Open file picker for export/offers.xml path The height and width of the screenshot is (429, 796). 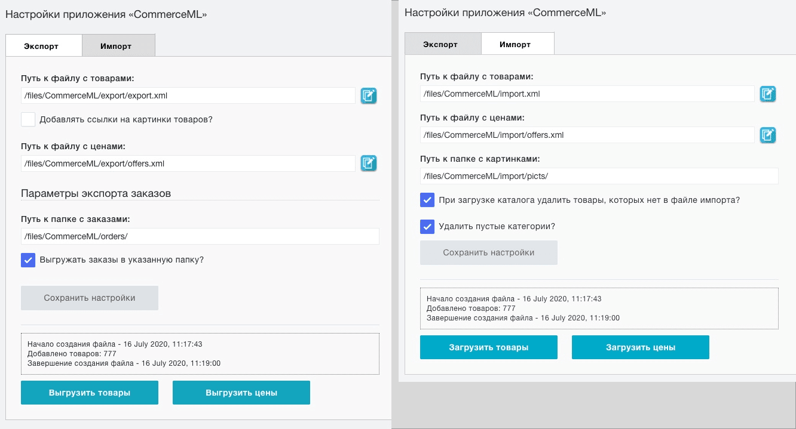point(369,163)
